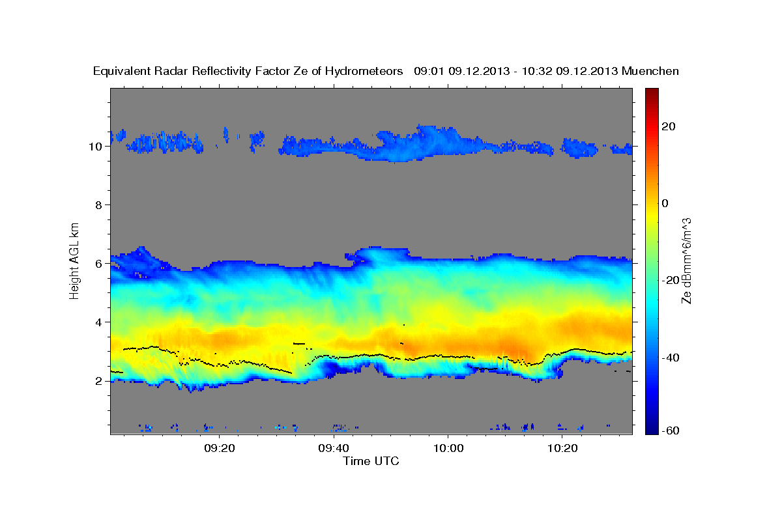Click the 'Time UTC' axis label

pyautogui.click(x=371, y=461)
